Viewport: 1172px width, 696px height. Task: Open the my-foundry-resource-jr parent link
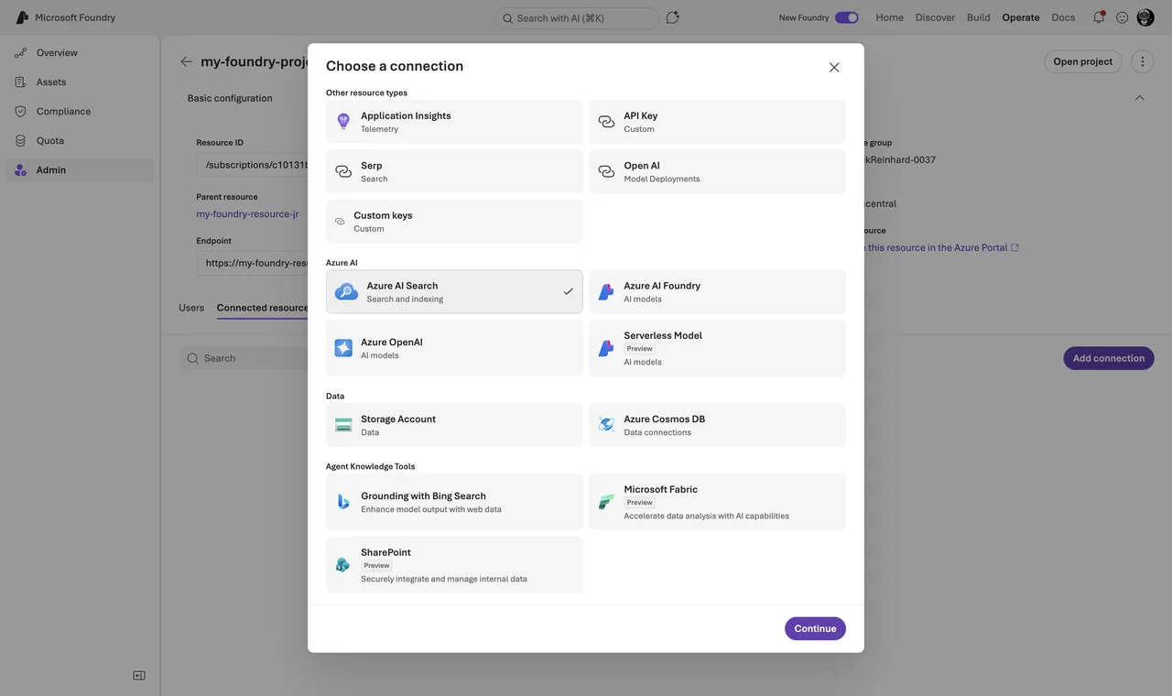click(247, 214)
